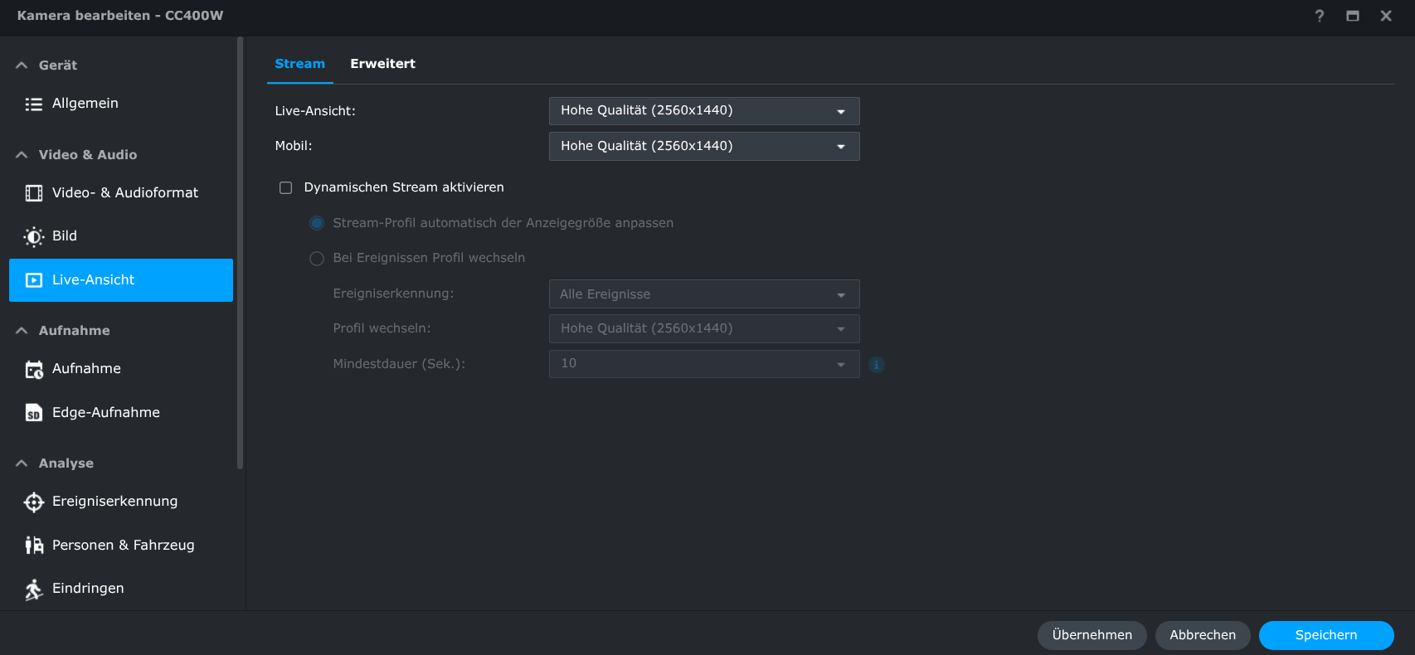Select the Bild brightness icon
Viewport: 1415px width, 655px height.
tap(33, 236)
